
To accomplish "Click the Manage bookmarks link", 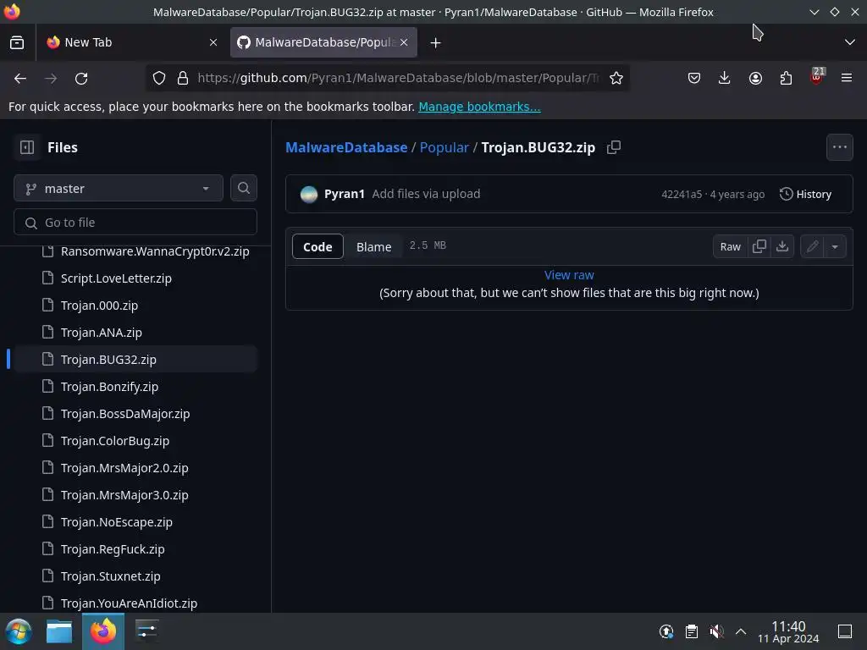I will (x=479, y=107).
